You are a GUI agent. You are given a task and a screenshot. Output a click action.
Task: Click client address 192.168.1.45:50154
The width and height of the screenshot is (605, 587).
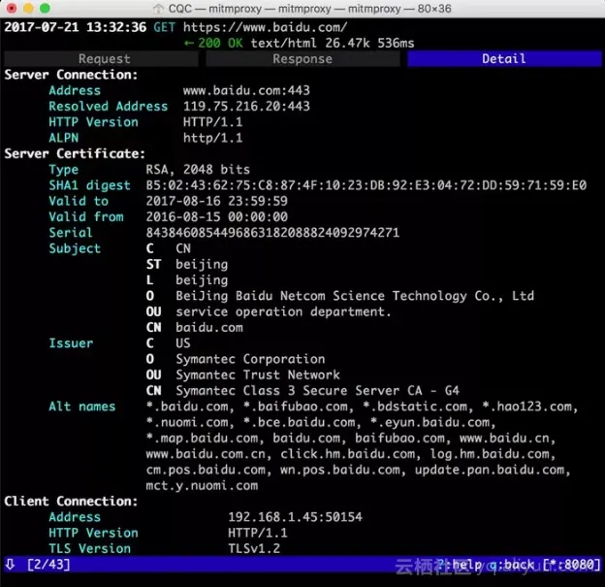pos(295,517)
